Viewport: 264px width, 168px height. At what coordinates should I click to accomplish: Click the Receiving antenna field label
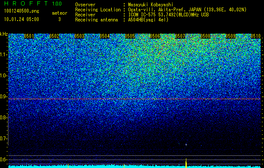[x=97, y=20]
